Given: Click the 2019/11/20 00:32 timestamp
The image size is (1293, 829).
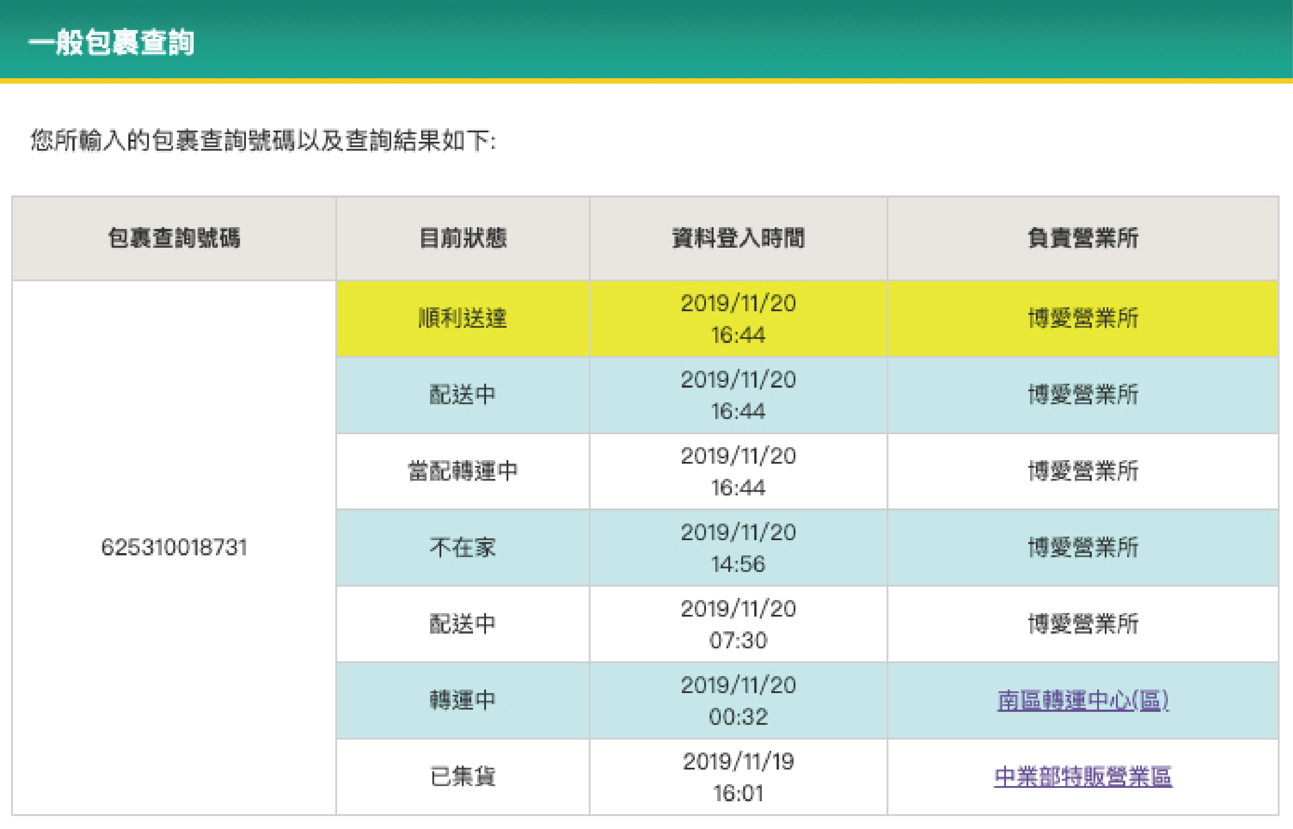Looking at the screenshot, I should pos(738,700).
